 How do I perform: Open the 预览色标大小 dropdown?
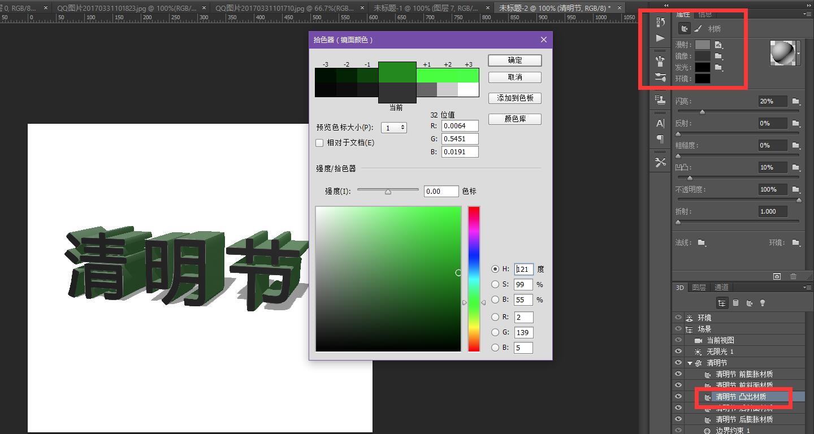pos(394,128)
